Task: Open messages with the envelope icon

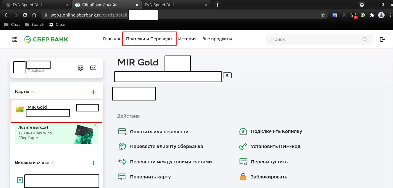Action: (93, 67)
